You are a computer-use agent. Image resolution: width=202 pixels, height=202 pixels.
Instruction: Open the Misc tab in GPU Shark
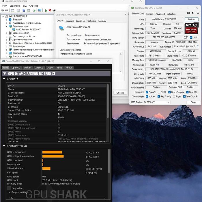(59, 68)
